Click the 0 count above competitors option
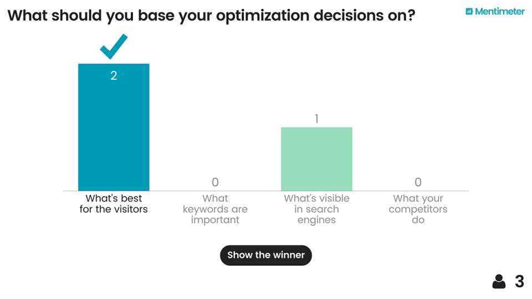532x299 pixels. click(418, 182)
